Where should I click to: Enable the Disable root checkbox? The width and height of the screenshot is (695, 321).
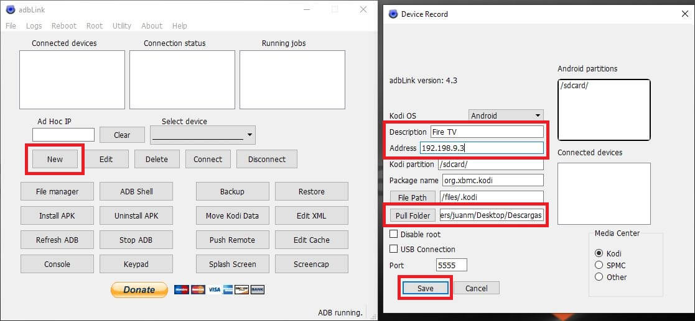[x=393, y=234]
